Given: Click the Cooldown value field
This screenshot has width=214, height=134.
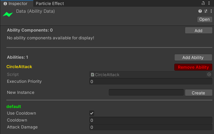Looking at the screenshot, I should [x=151, y=120].
